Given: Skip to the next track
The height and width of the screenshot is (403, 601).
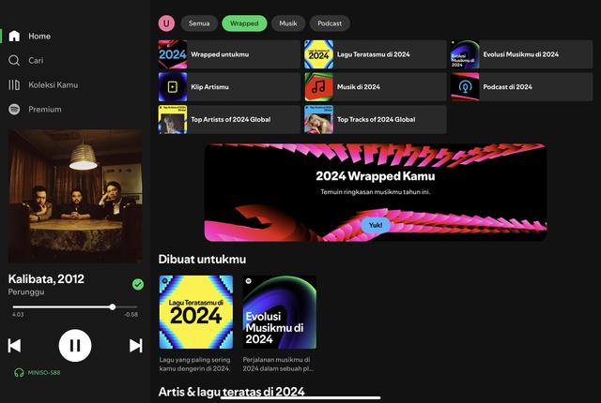Looking at the screenshot, I should coord(135,346).
